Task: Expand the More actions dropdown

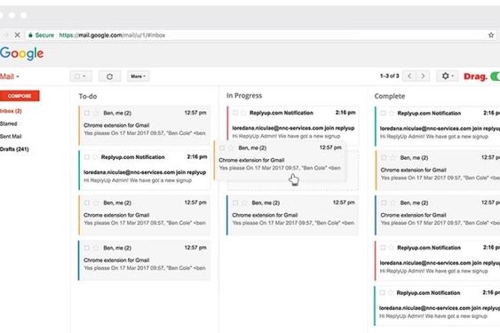Action: pos(138,76)
